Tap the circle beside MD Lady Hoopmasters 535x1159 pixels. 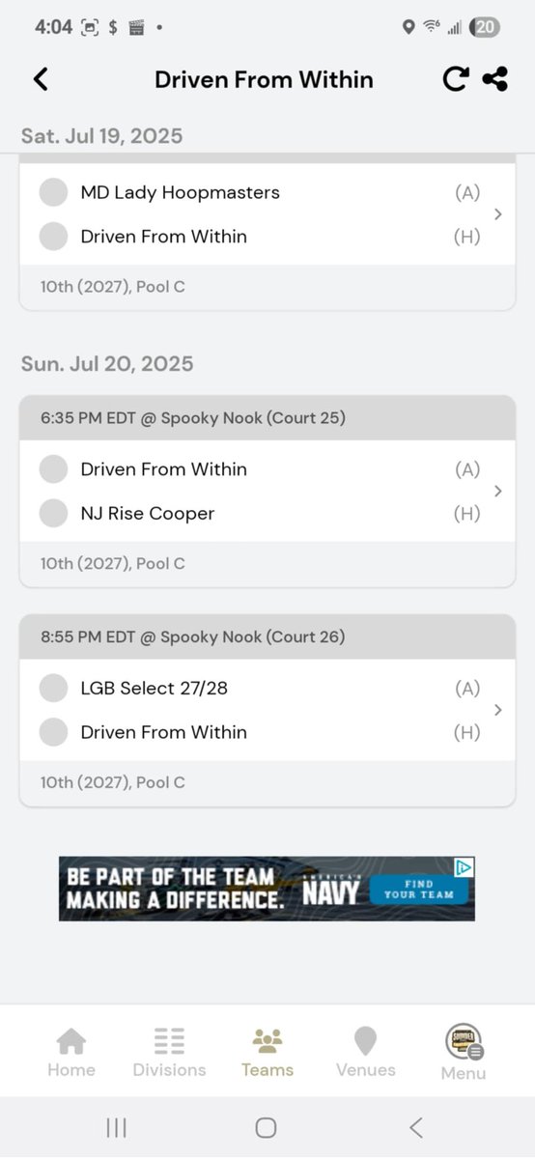(53, 192)
